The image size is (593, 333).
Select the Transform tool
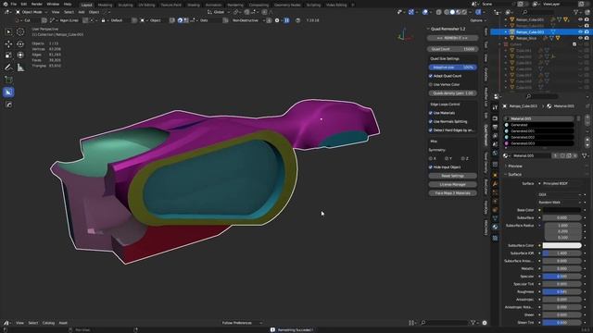[20, 55]
